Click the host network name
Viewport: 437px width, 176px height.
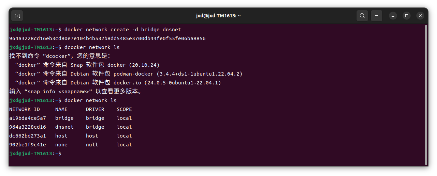(x=61, y=136)
